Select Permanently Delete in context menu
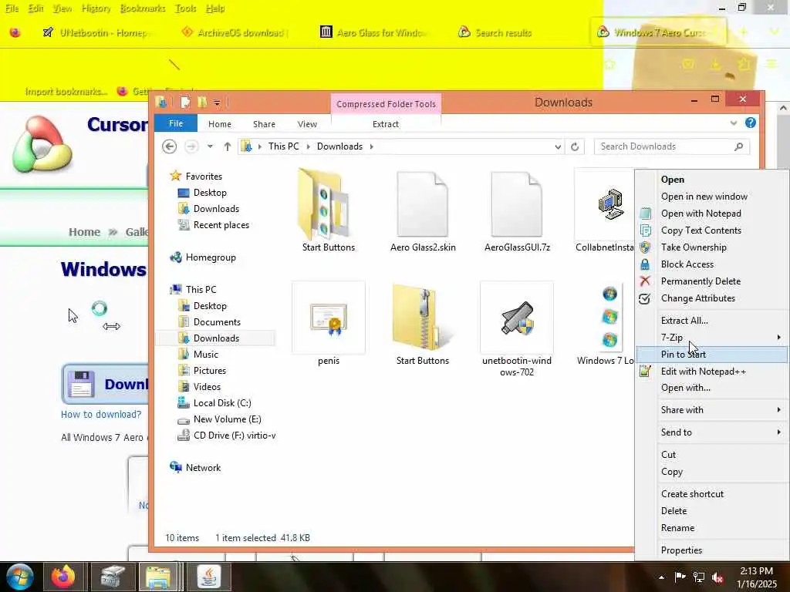The image size is (790, 592). tap(711, 281)
